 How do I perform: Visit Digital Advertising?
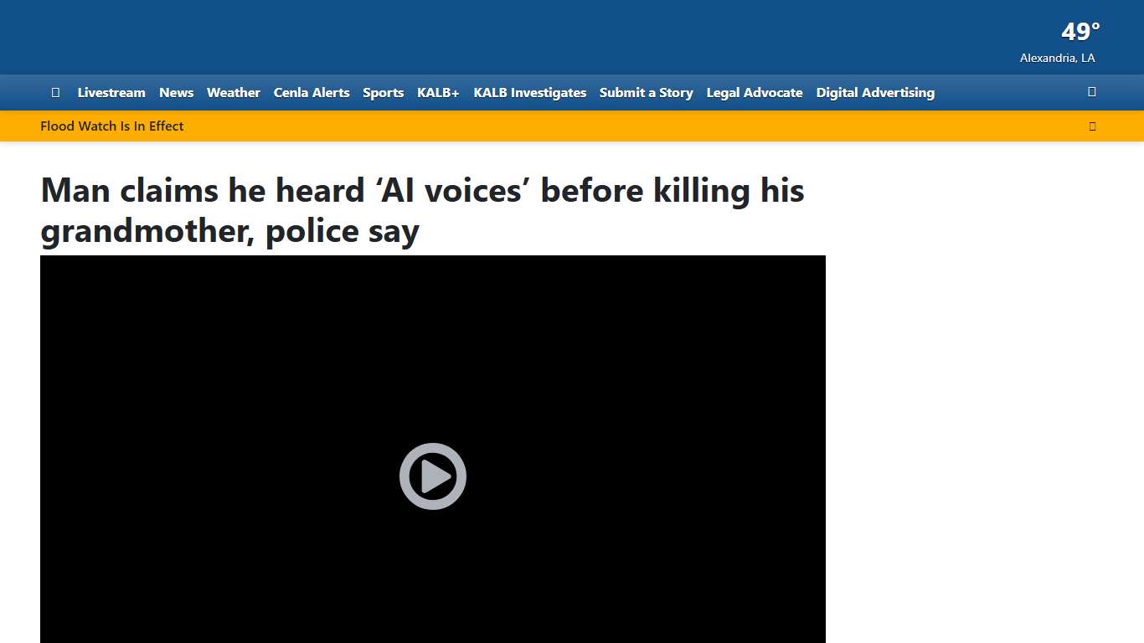875,92
